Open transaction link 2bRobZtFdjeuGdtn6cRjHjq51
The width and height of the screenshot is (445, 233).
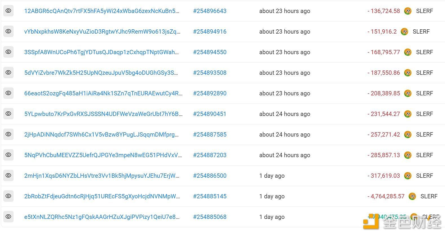102,196
